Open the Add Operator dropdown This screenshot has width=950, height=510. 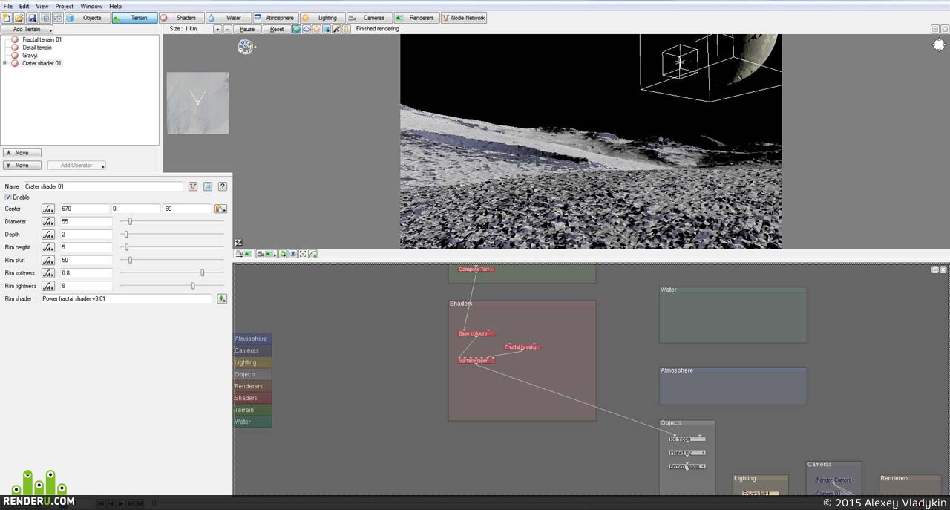click(76, 166)
